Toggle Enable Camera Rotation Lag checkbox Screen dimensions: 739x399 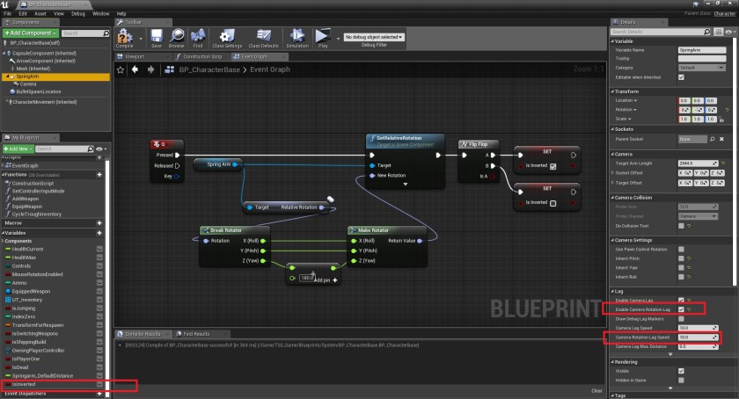[x=681, y=309]
